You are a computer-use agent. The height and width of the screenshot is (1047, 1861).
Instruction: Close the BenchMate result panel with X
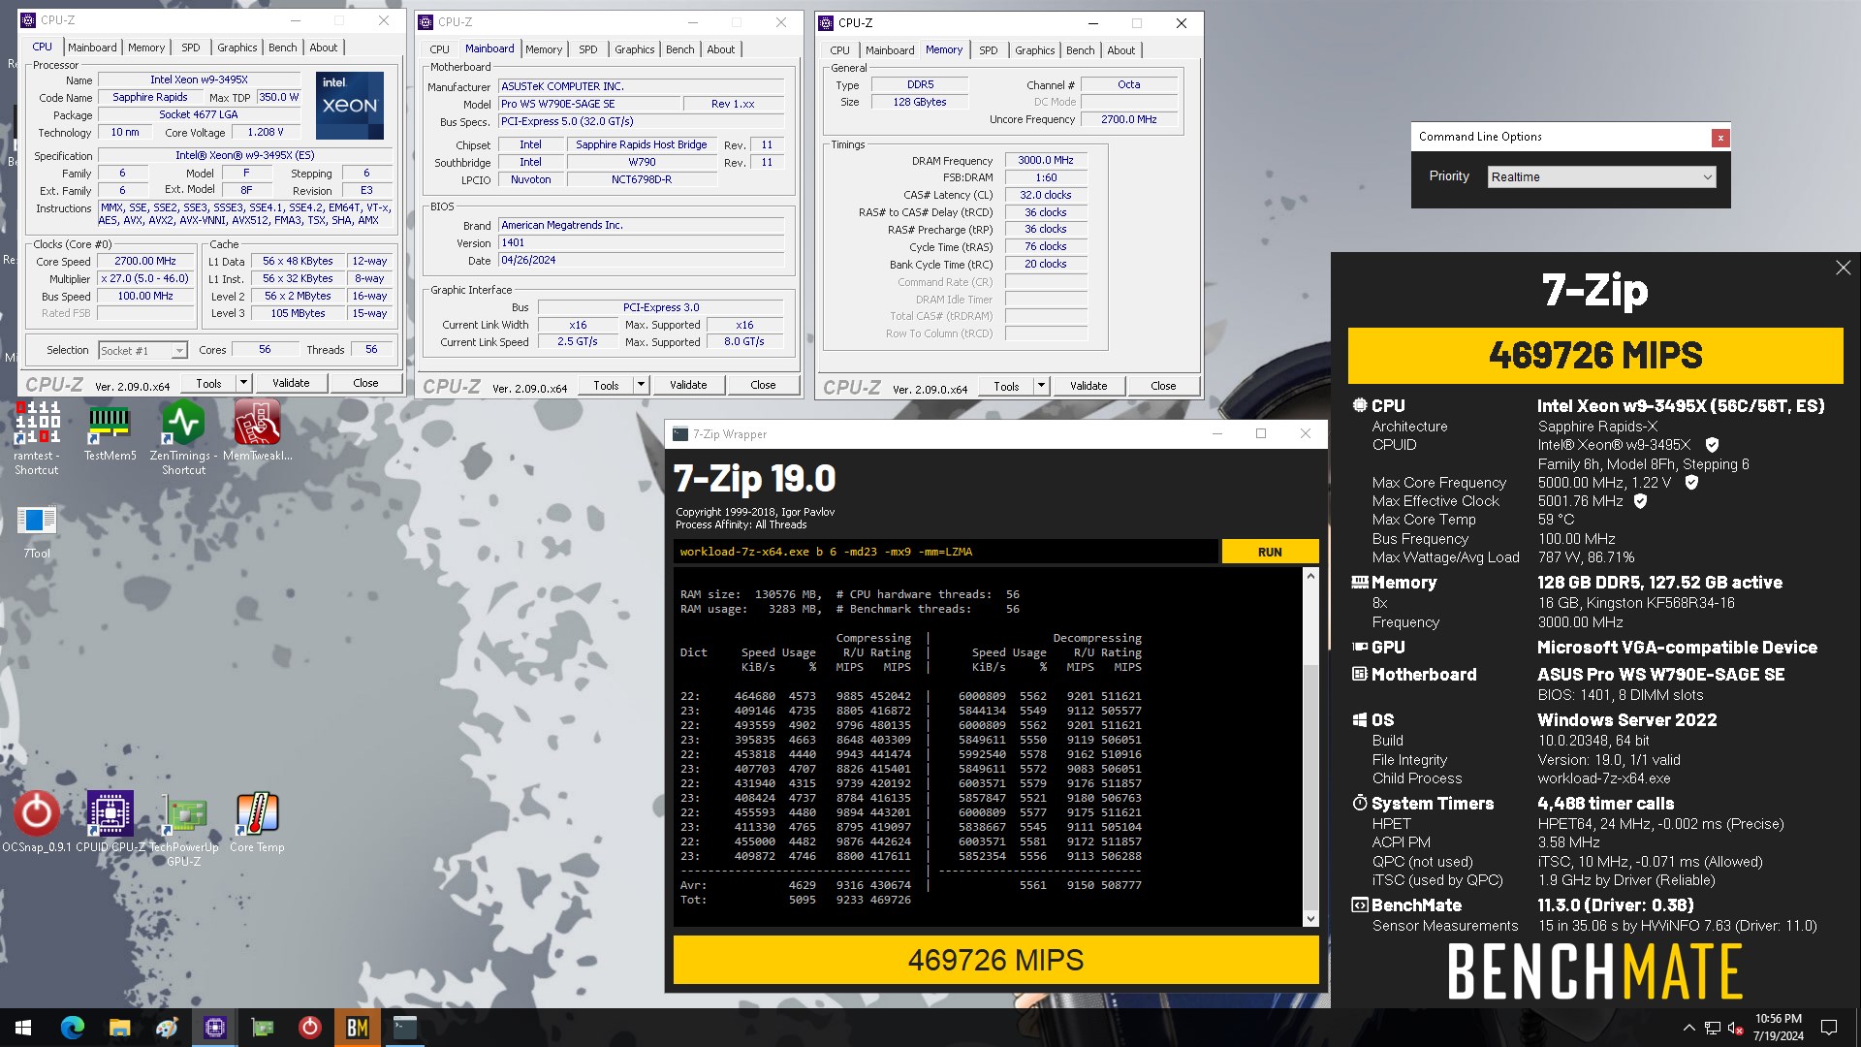pyautogui.click(x=1843, y=268)
